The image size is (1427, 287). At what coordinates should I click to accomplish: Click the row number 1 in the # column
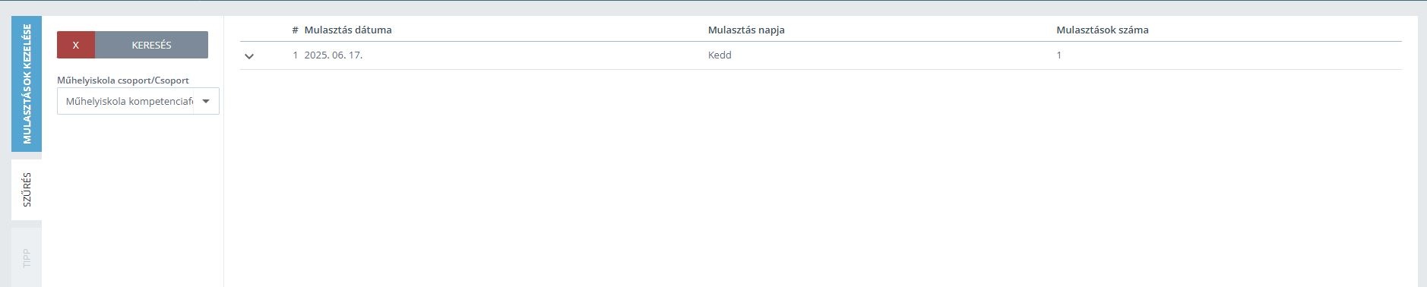click(x=296, y=55)
